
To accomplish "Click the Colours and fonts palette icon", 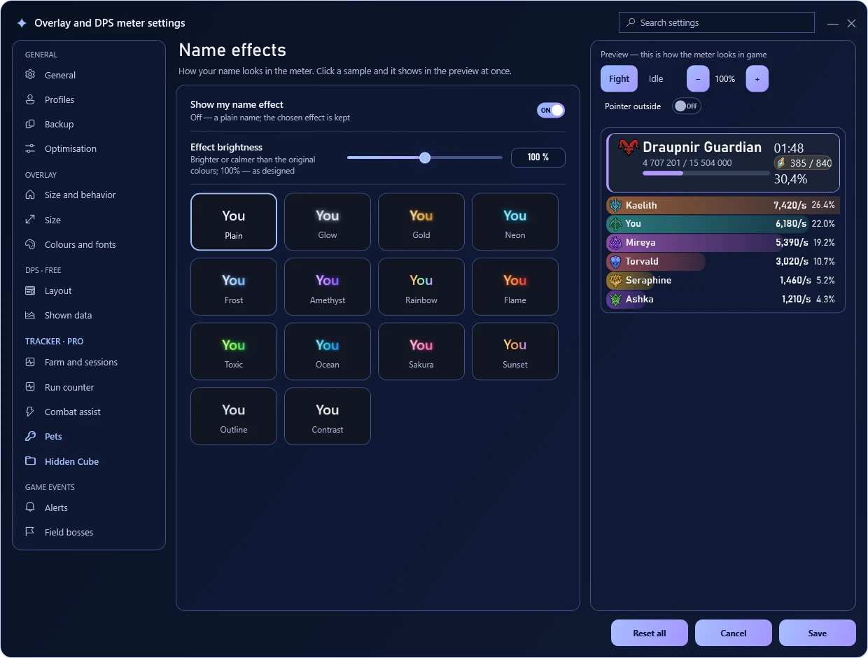I will 30,244.
